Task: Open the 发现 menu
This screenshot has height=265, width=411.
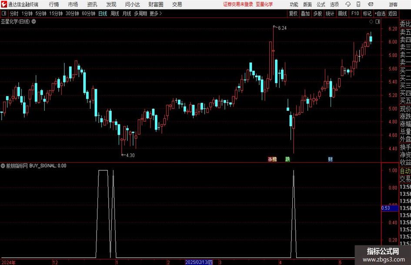Action: (x=111, y=4)
